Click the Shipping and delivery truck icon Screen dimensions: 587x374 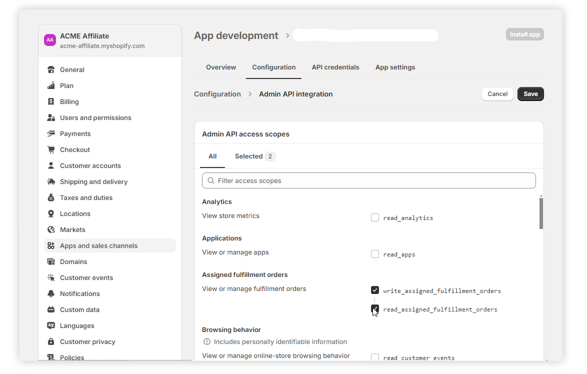(x=51, y=182)
